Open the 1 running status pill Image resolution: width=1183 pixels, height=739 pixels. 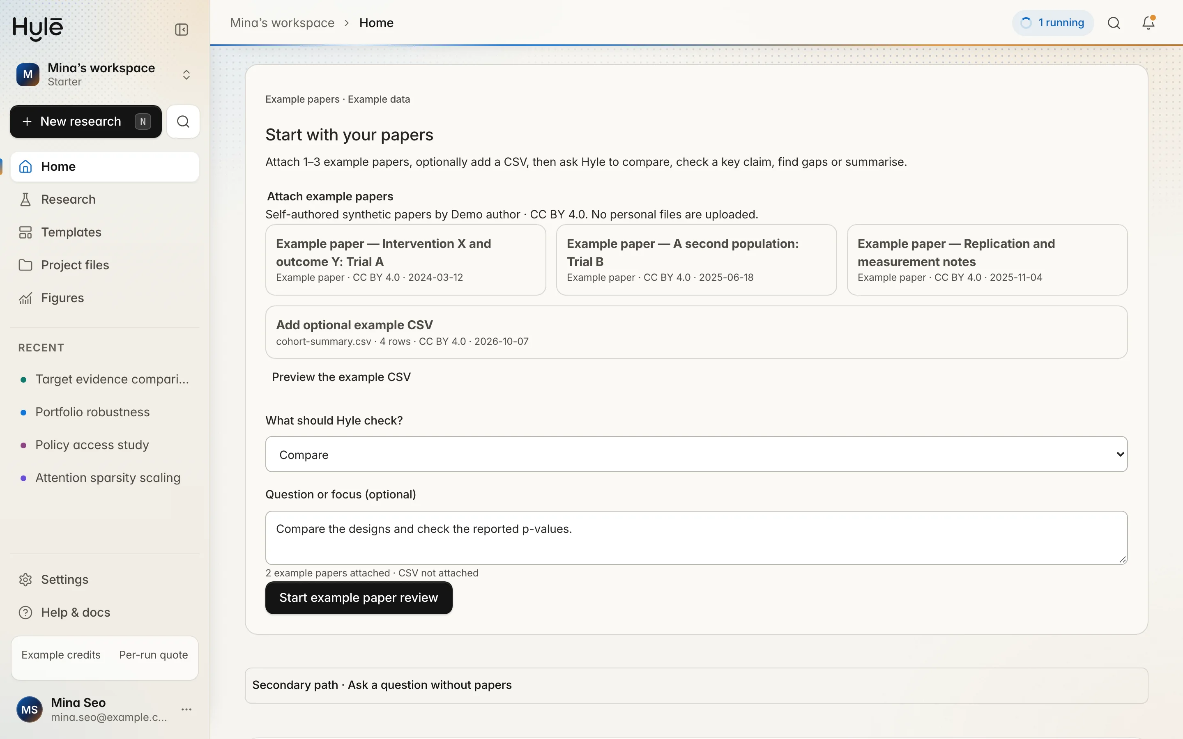[x=1052, y=23]
